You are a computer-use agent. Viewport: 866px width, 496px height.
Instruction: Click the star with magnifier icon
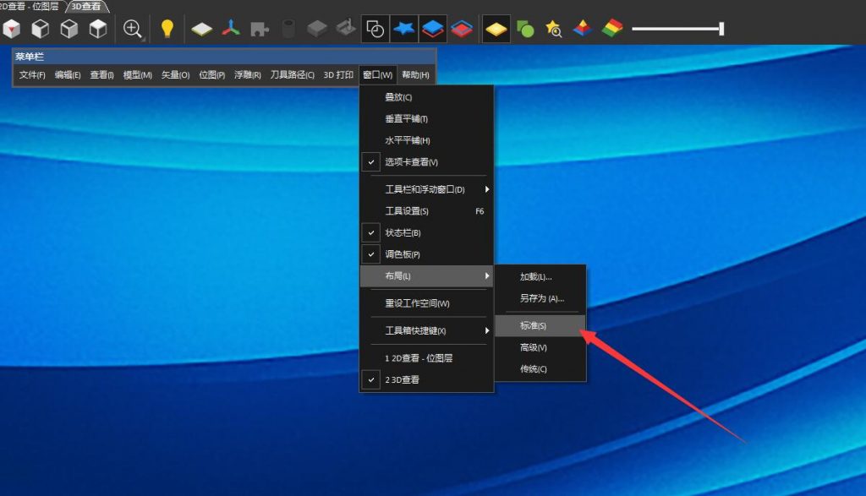553,29
